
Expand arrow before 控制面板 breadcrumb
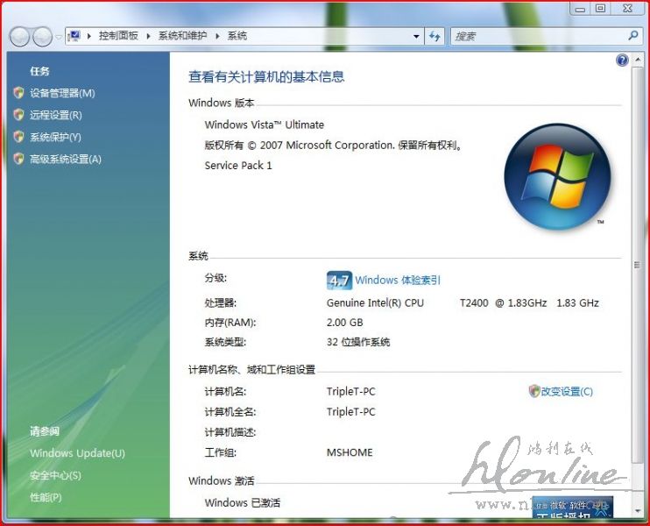click(x=88, y=36)
